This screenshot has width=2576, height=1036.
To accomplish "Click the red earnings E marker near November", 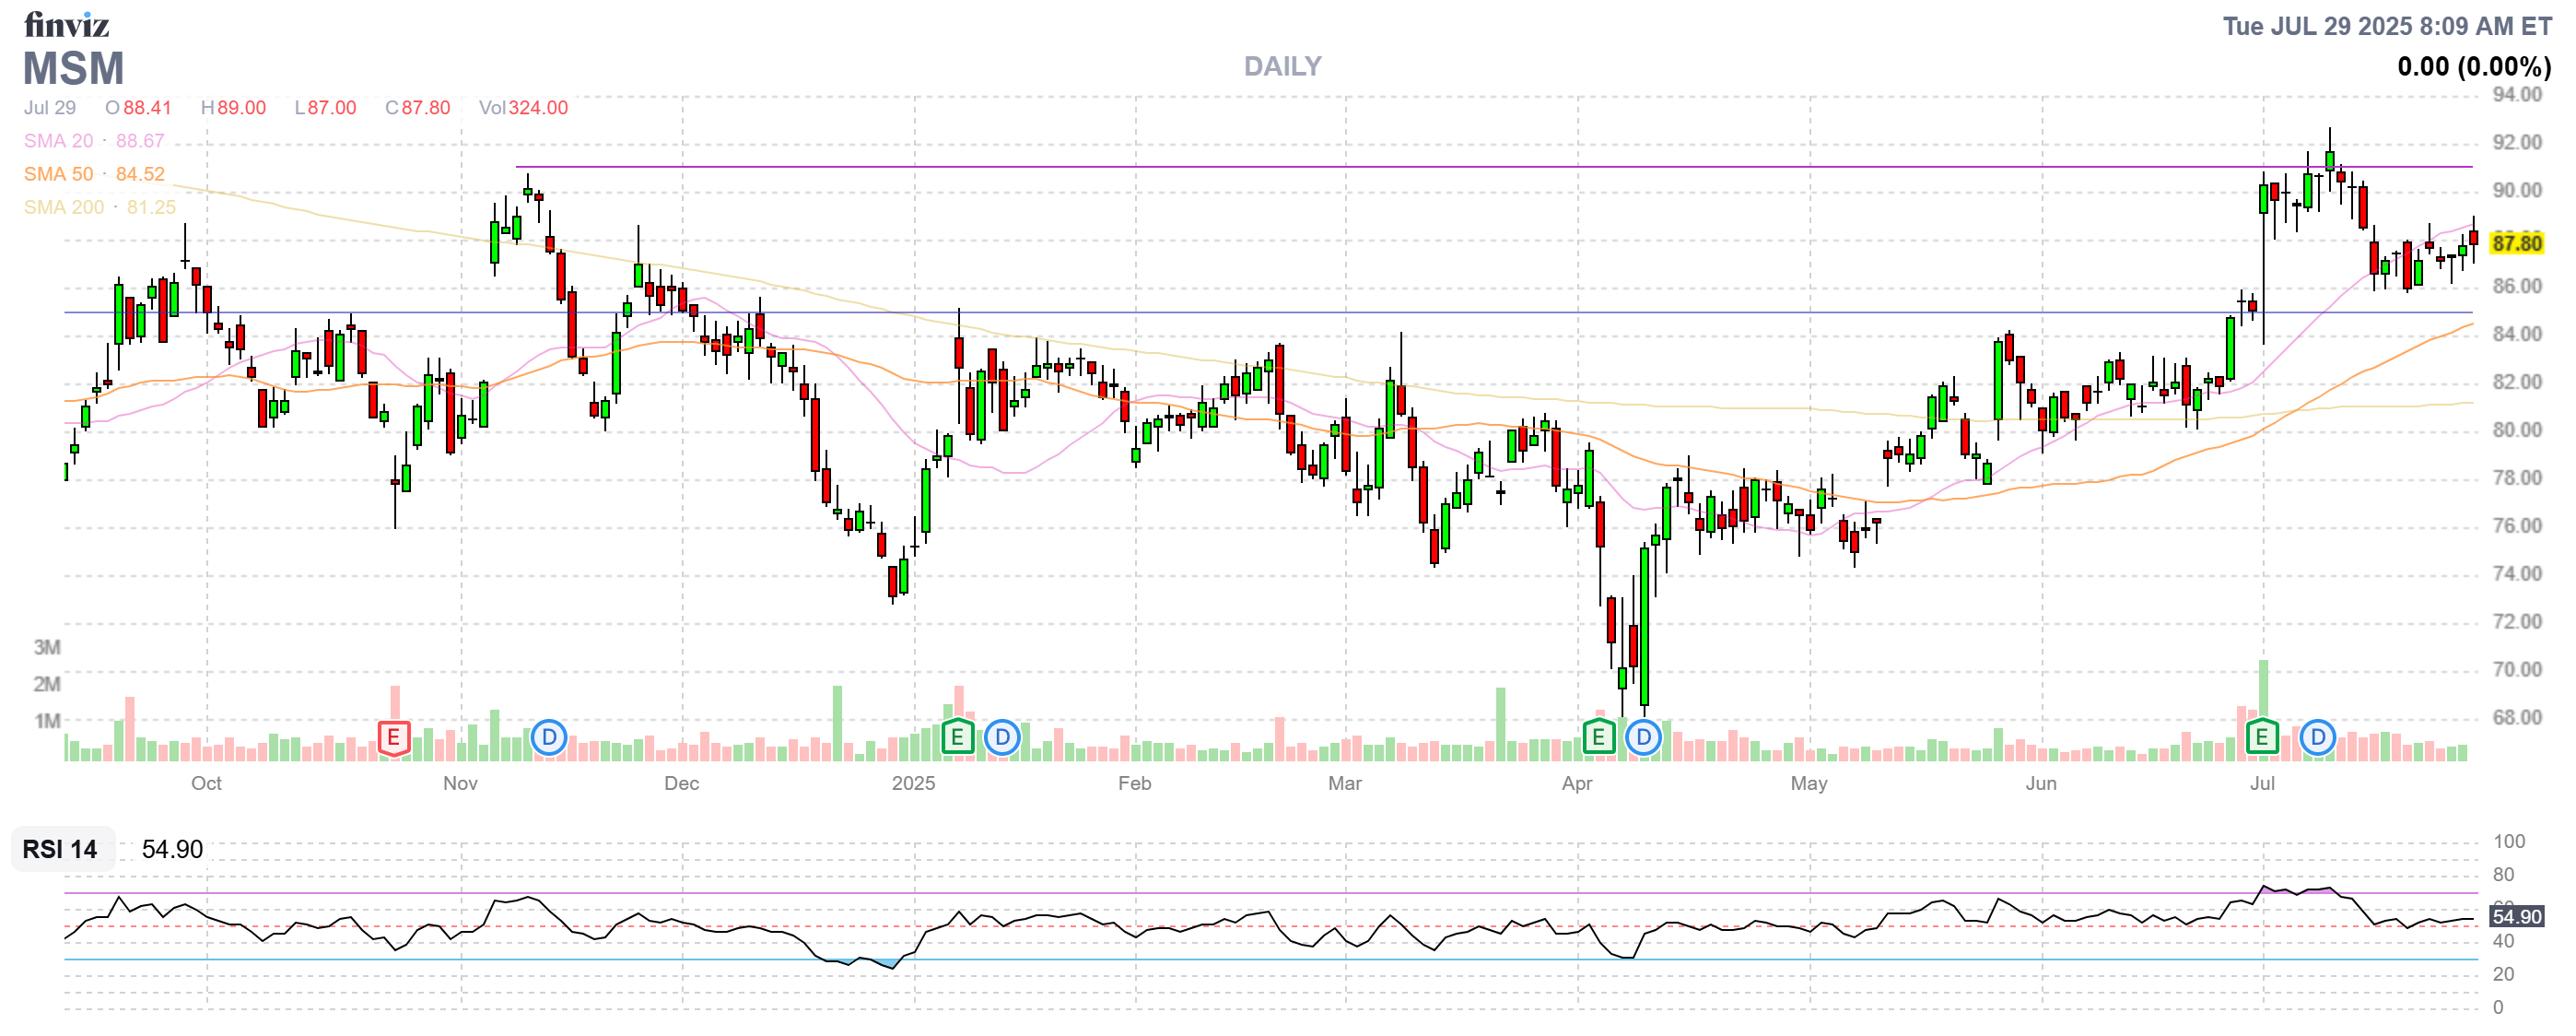I will click(x=393, y=738).
